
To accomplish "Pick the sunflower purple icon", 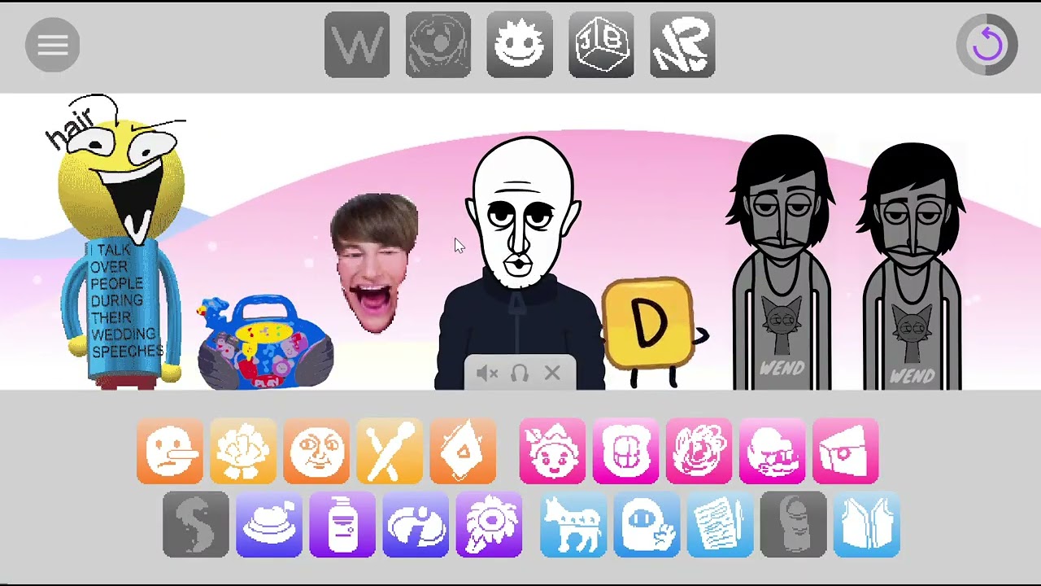I will (x=489, y=525).
